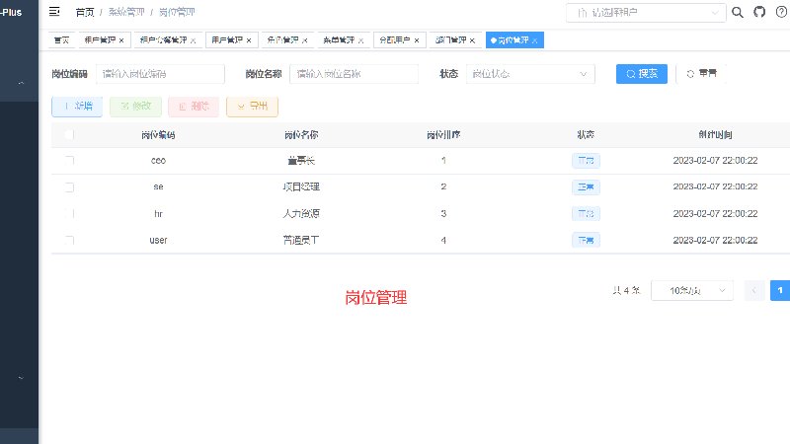Click the 重置 reset button
790x444 pixels.
[701, 74]
